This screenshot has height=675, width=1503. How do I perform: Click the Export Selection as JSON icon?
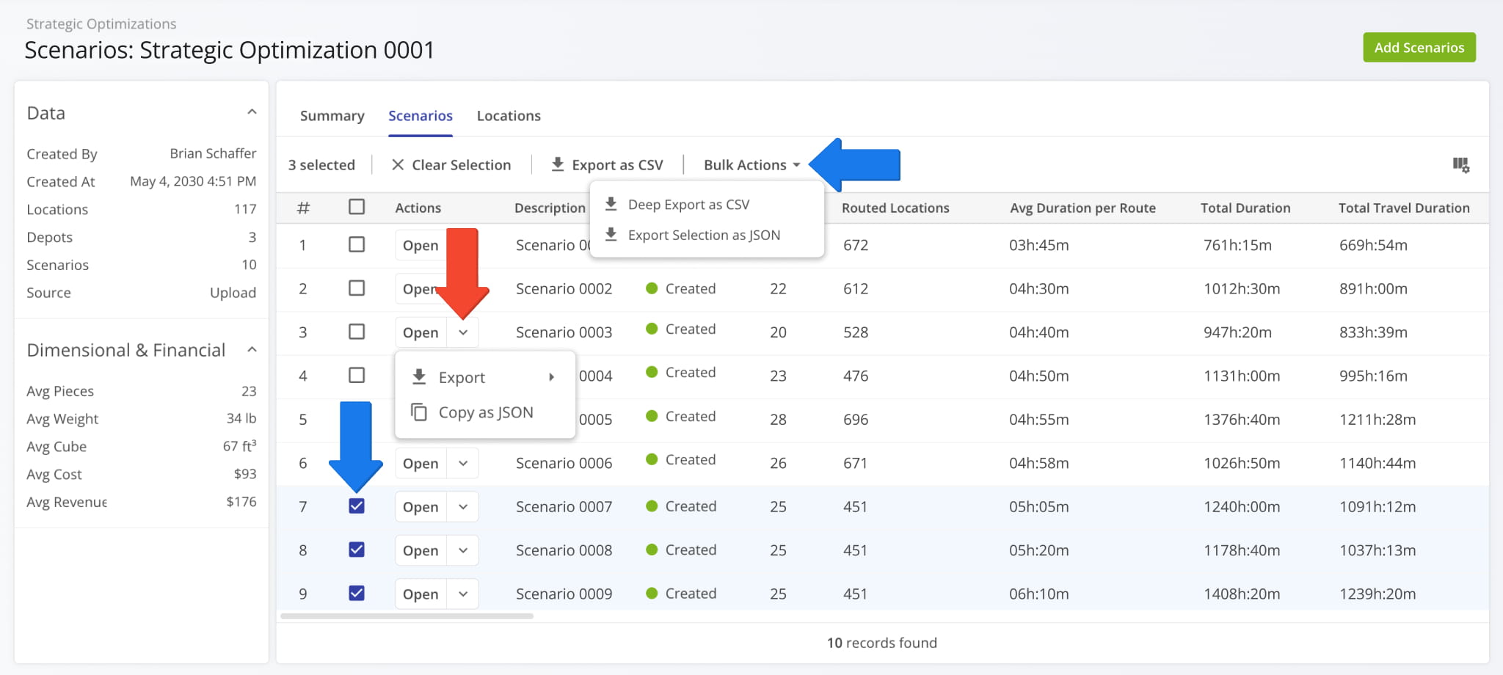click(x=611, y=235)
